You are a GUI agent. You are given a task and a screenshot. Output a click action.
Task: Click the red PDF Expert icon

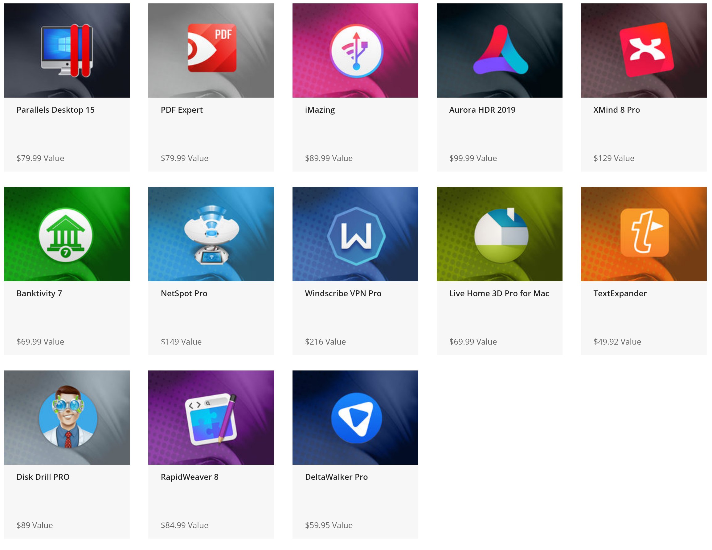click(x=212, y=48)
